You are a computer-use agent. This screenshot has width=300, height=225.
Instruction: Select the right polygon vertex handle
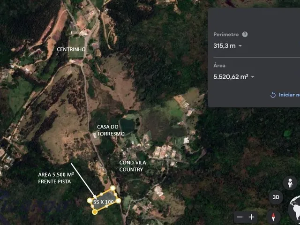[x=119, y=201]
